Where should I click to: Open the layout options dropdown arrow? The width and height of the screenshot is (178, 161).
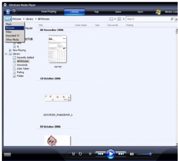pos(115,19)
